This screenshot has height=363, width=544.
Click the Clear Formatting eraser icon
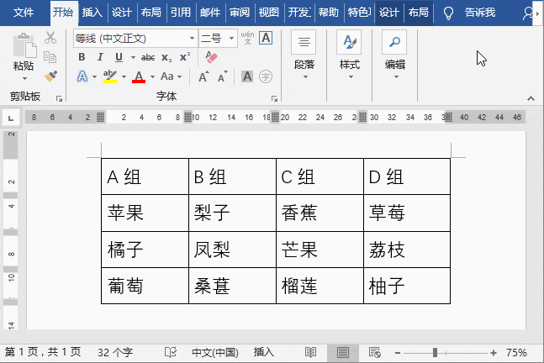point(211,57)
